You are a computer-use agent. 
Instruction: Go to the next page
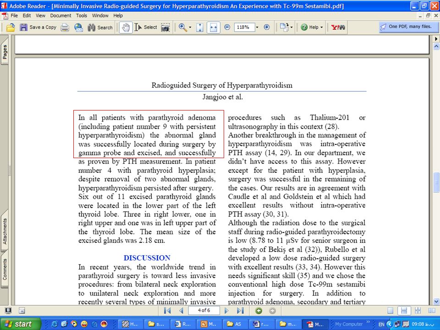tap(226, 310)
